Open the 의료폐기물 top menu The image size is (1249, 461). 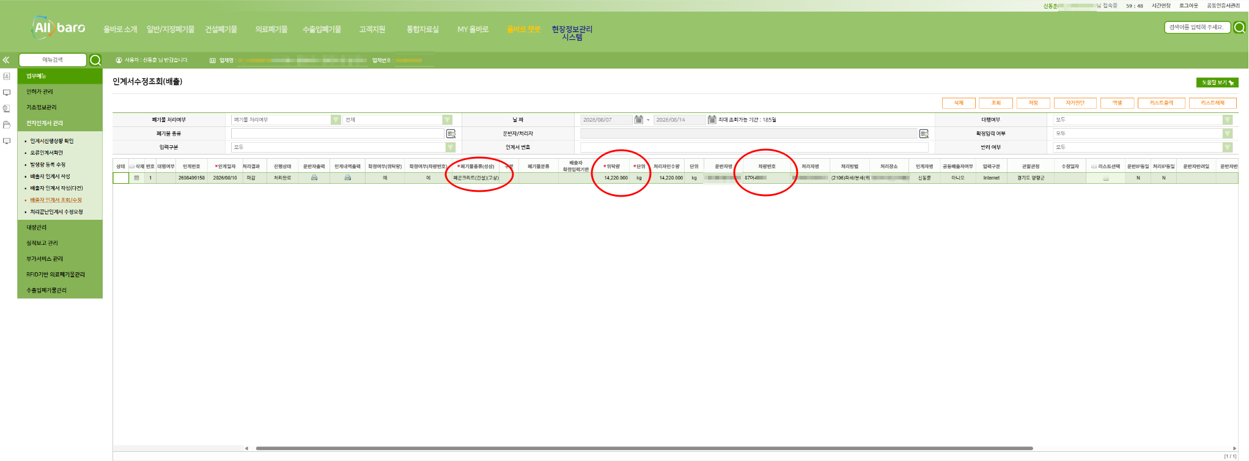[x=271, y=29]
